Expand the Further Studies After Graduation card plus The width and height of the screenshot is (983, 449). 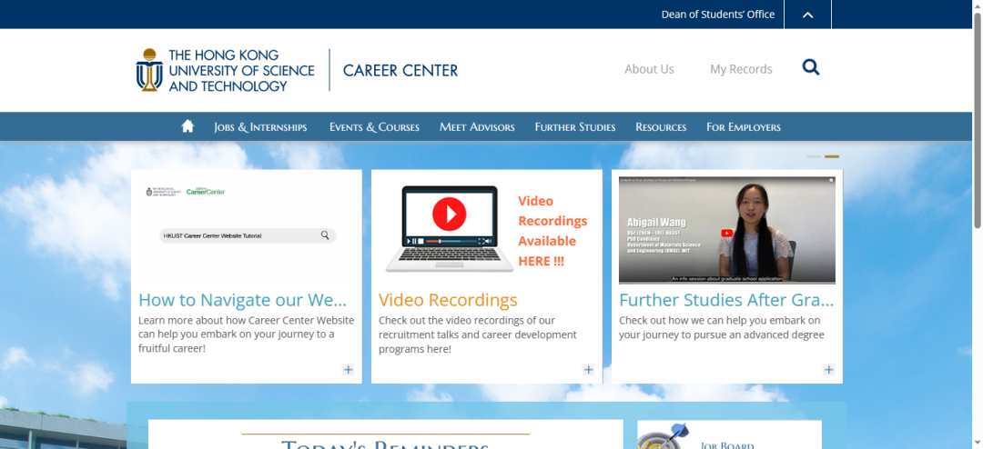pos(829,369)
